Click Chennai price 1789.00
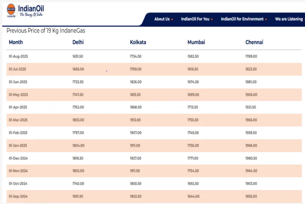This screenshot has width=305, height=204. [251, 56]
